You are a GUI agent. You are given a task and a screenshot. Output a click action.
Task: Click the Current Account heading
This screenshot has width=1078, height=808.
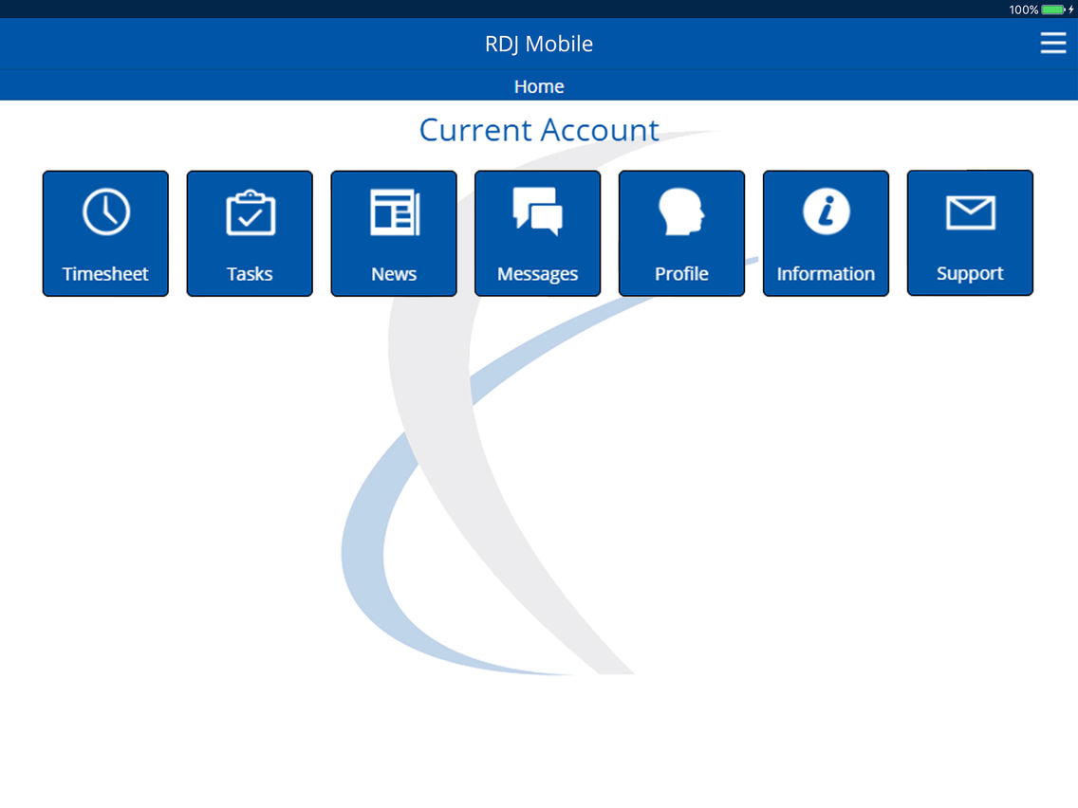pos(539,130)
